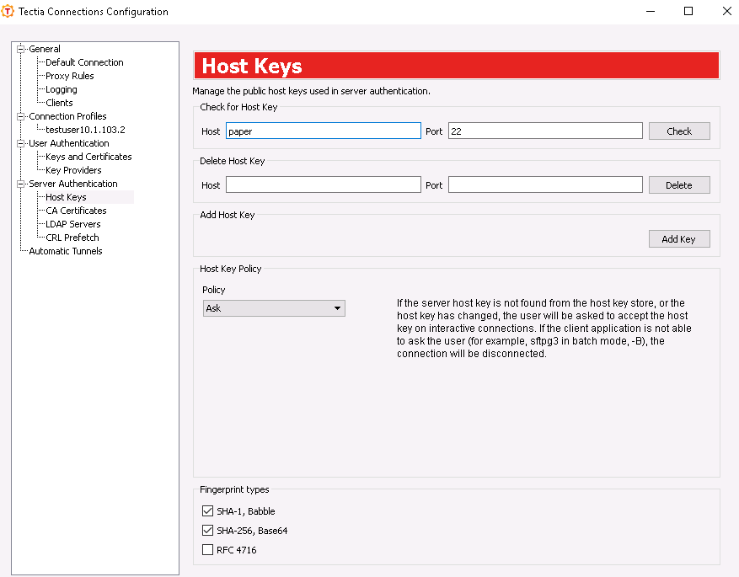Click the Check button for host key
The width and height of the screenshot is (739, 577).
point(679,131)
